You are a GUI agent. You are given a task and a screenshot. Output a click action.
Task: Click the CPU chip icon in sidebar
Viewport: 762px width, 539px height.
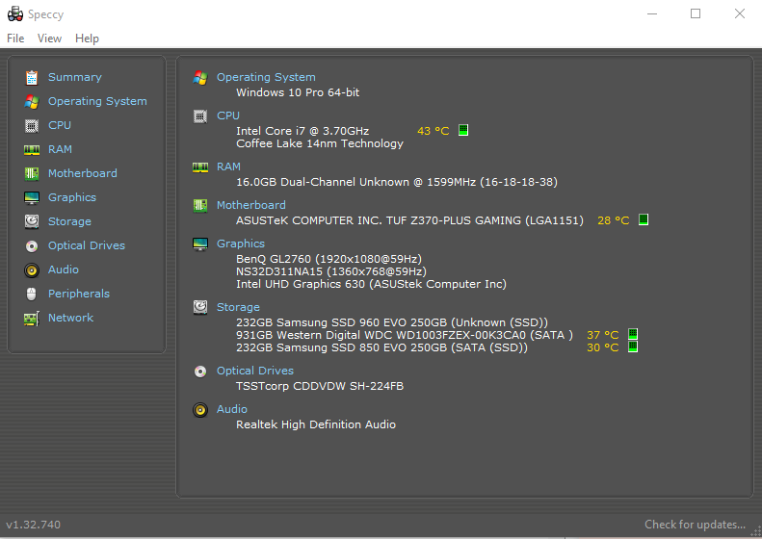pos(32,126)
